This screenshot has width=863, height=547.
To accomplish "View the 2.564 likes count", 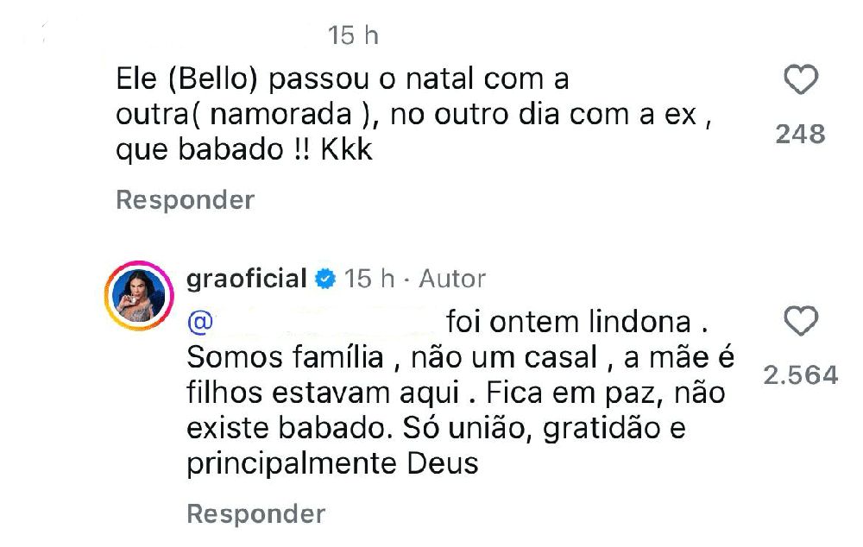I will [x=800, y=374].
